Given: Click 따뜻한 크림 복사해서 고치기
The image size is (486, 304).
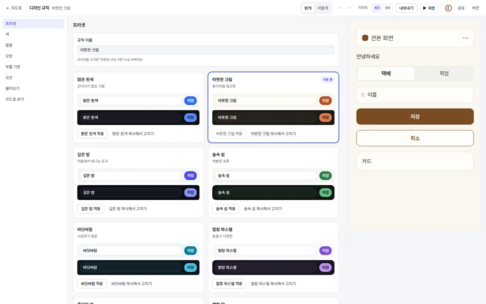Looking at the screenshot, I should 273,134.
